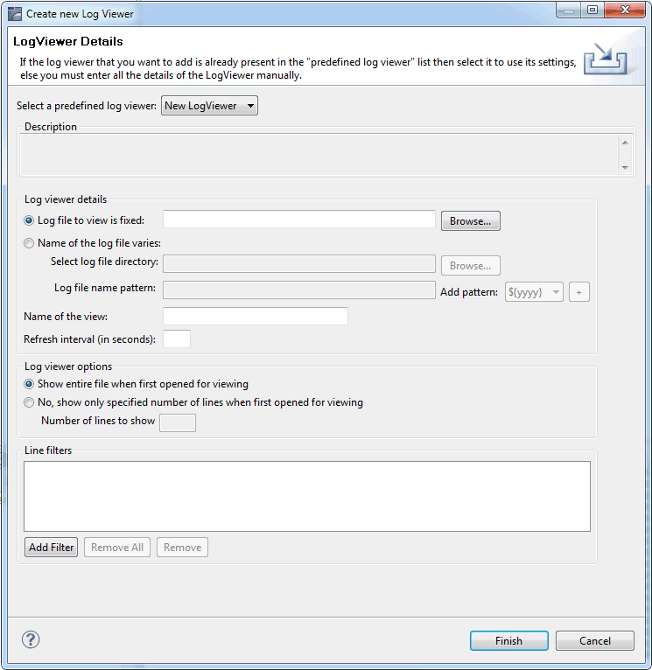This screenshot has height=670, width=652.
Task: Click the 'Refresh interval (in seconds):' label
Action: click(x=89, y=339)
